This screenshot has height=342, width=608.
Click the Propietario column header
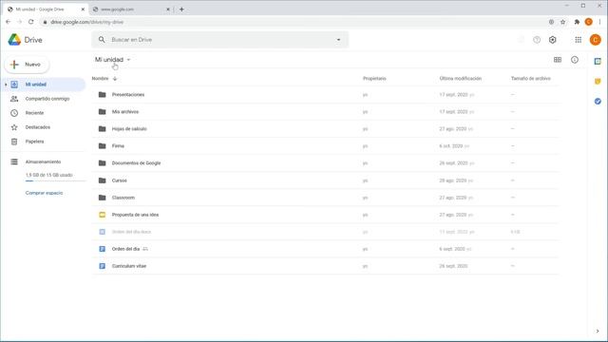[374, 78]
